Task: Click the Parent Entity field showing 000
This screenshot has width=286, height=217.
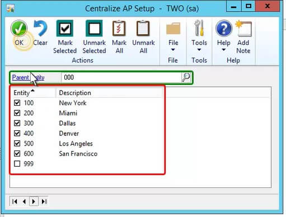Action: [x=121, y=77]
